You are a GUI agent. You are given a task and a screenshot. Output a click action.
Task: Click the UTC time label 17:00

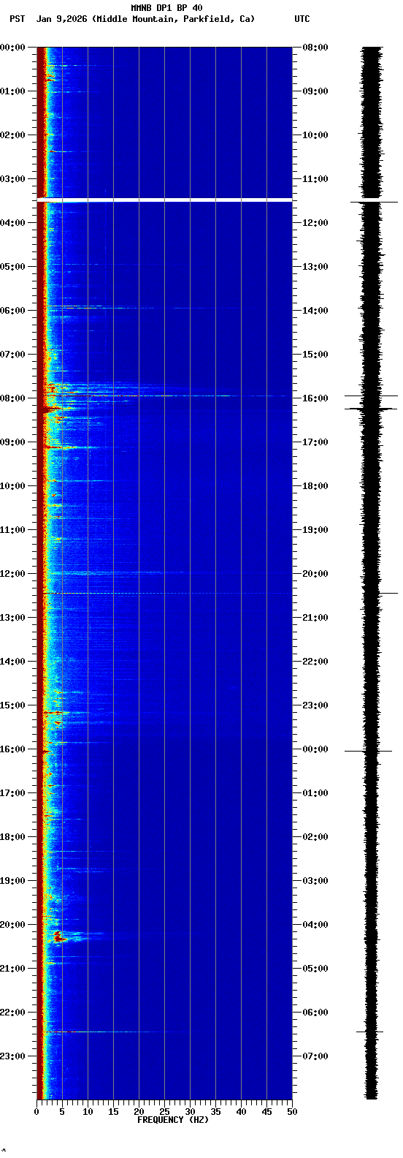coord(315,442)
